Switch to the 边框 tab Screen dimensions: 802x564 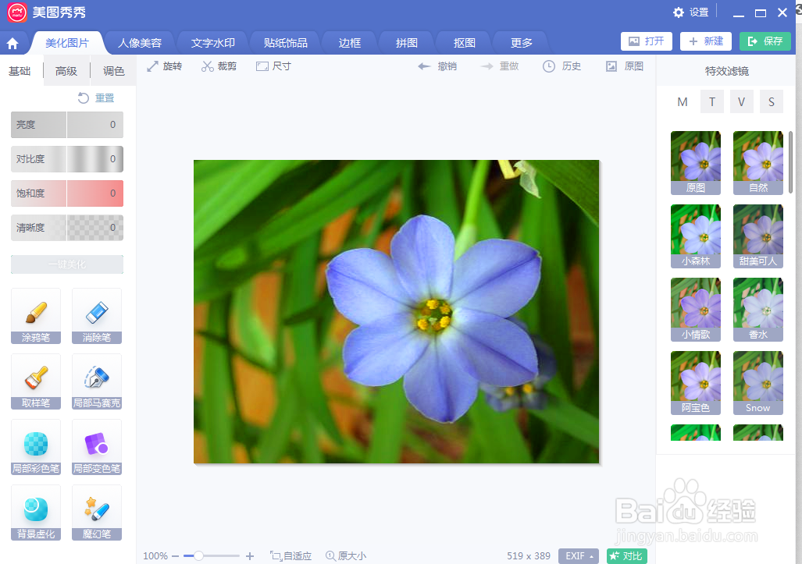coord(350,43)
